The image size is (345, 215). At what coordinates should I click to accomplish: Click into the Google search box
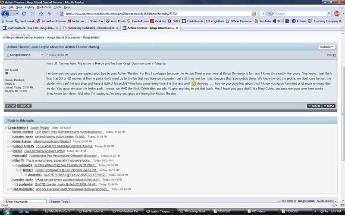[301, 14]
